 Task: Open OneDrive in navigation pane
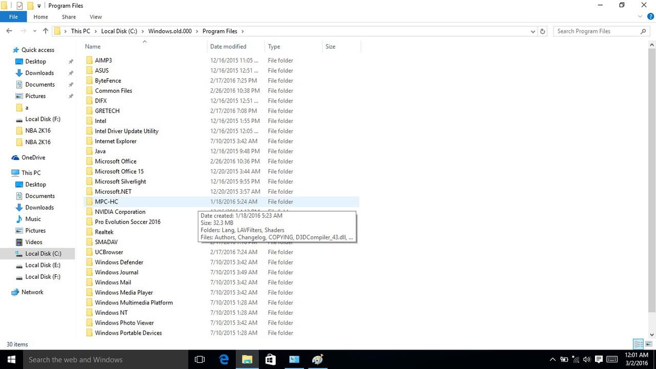(x=33, y=157)
